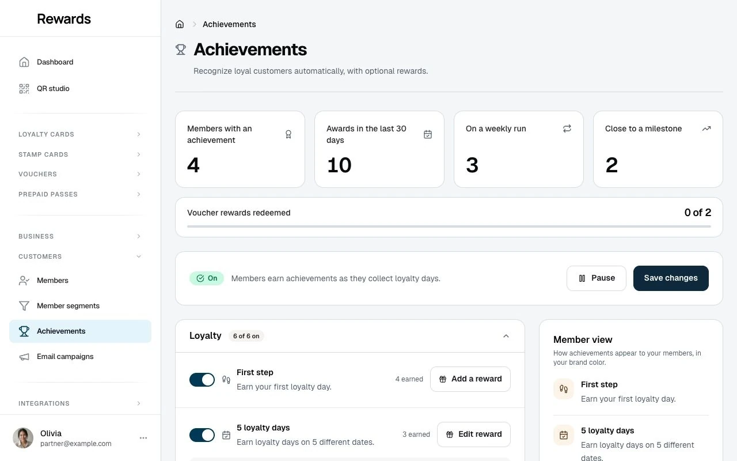Expand the Loyalty Cards sidebar section
The image size is (737, 461).
tap(80, 134)
